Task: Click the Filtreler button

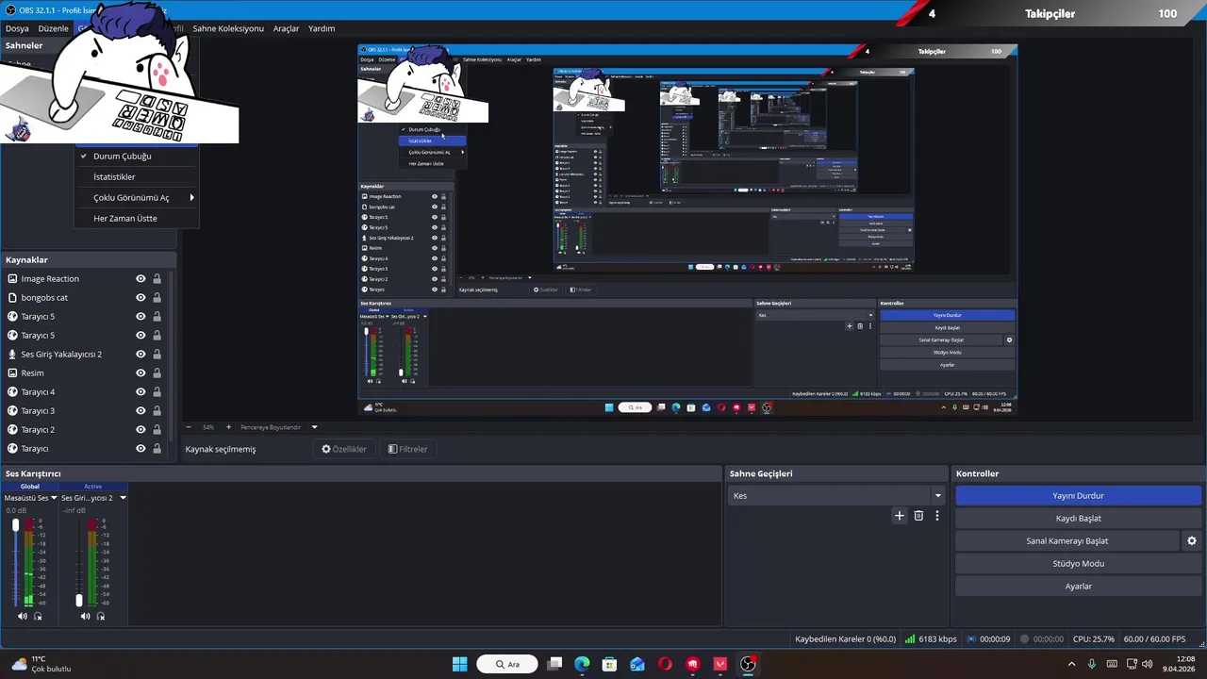Action: coord(407,449)
